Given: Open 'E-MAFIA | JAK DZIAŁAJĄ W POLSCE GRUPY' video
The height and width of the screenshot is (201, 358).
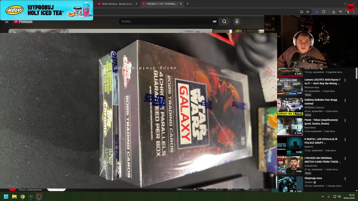Looking at the screenshot, I should (x=321, y=141).
